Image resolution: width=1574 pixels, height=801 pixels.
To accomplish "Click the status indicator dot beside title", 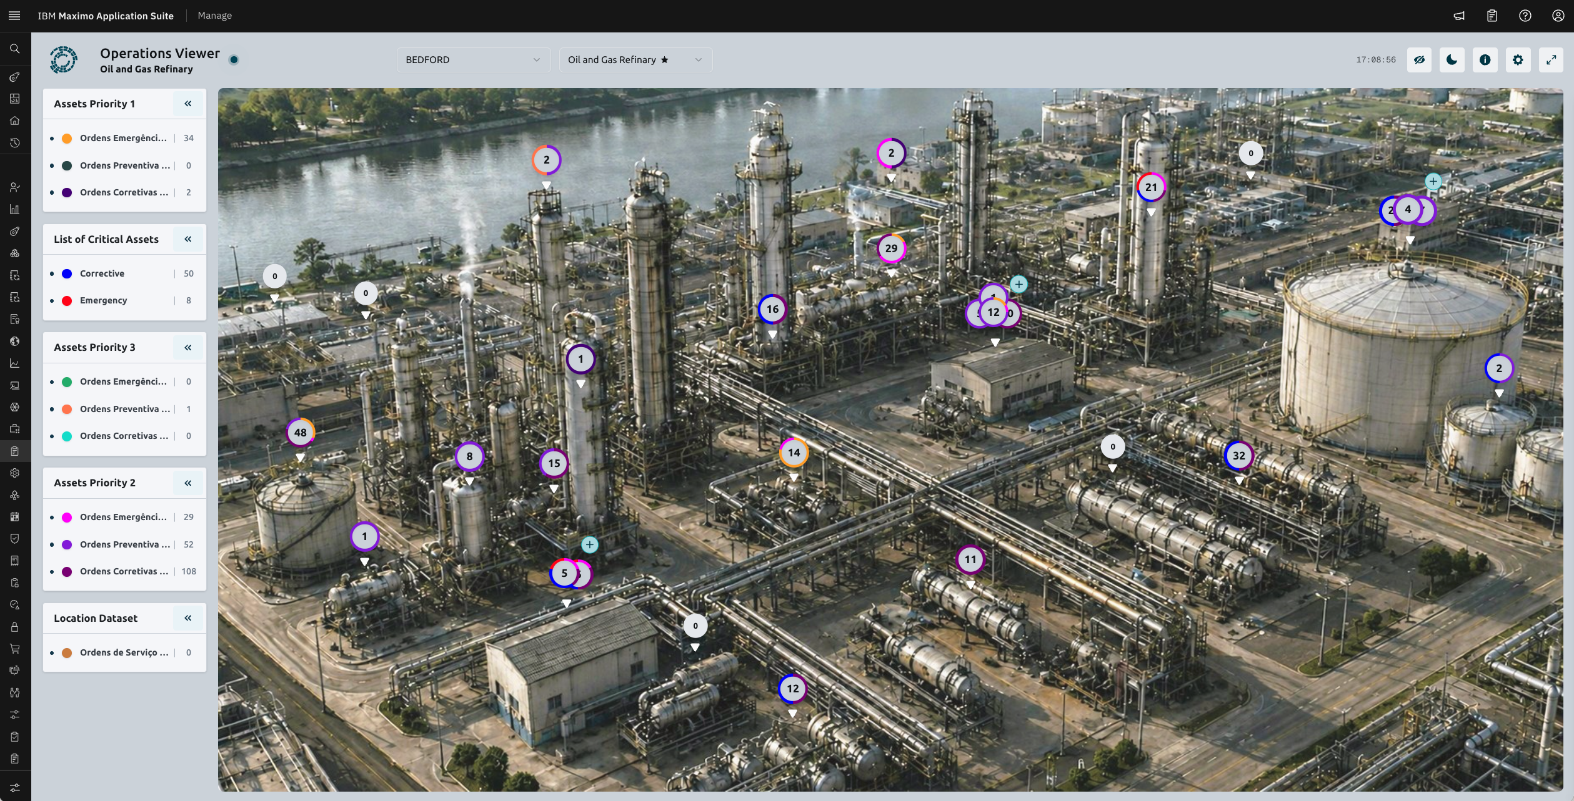I will point(234,60).
